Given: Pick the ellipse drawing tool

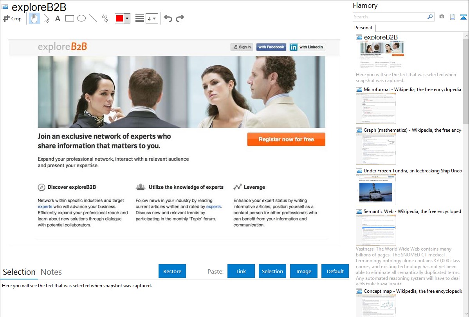Looking at the screenshot, I should pos(81,18).
